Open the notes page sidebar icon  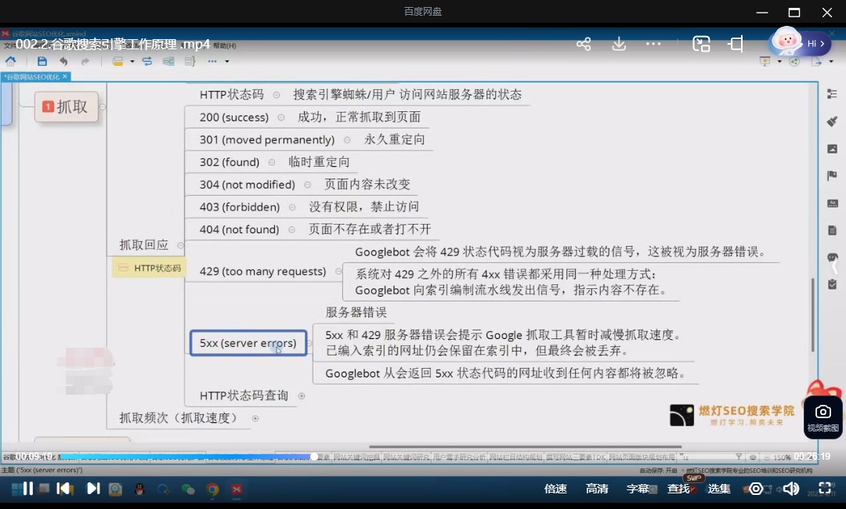pyautogui.click(x=832, y=230)
